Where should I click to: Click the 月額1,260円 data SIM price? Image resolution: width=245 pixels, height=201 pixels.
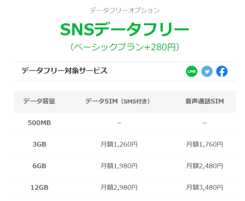[119, 144]
